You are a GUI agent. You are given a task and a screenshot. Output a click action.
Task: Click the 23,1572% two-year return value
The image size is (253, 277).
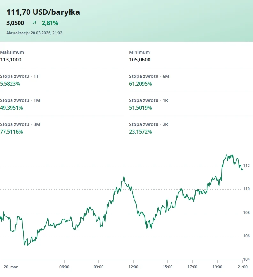click(141, 132)
